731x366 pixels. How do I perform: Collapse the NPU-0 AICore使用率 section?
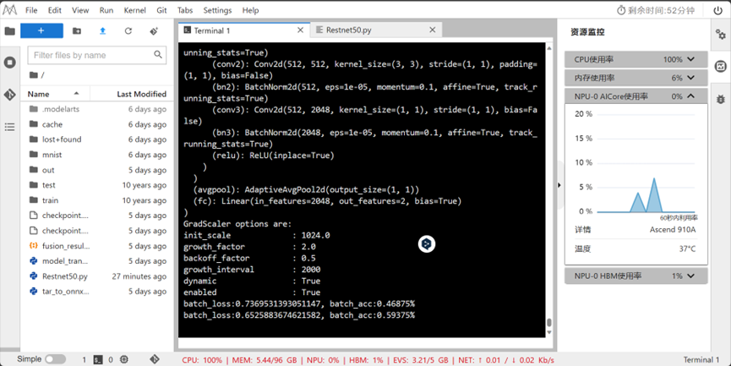(636, 96)
